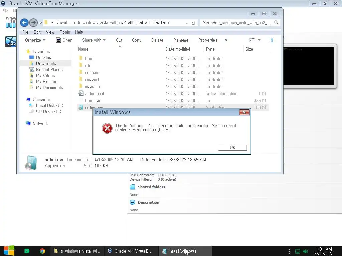Go forward using Explorer forward arrow
The width and height of the screenshot is (342, 256).
point(33,23)
